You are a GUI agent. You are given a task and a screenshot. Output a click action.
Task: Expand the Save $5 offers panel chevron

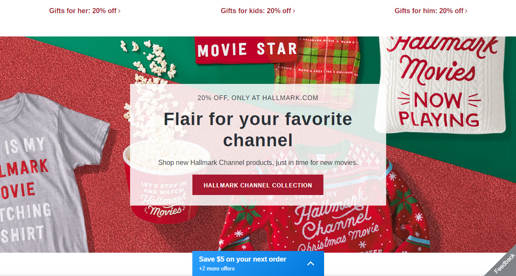click(x=310, y=264)
